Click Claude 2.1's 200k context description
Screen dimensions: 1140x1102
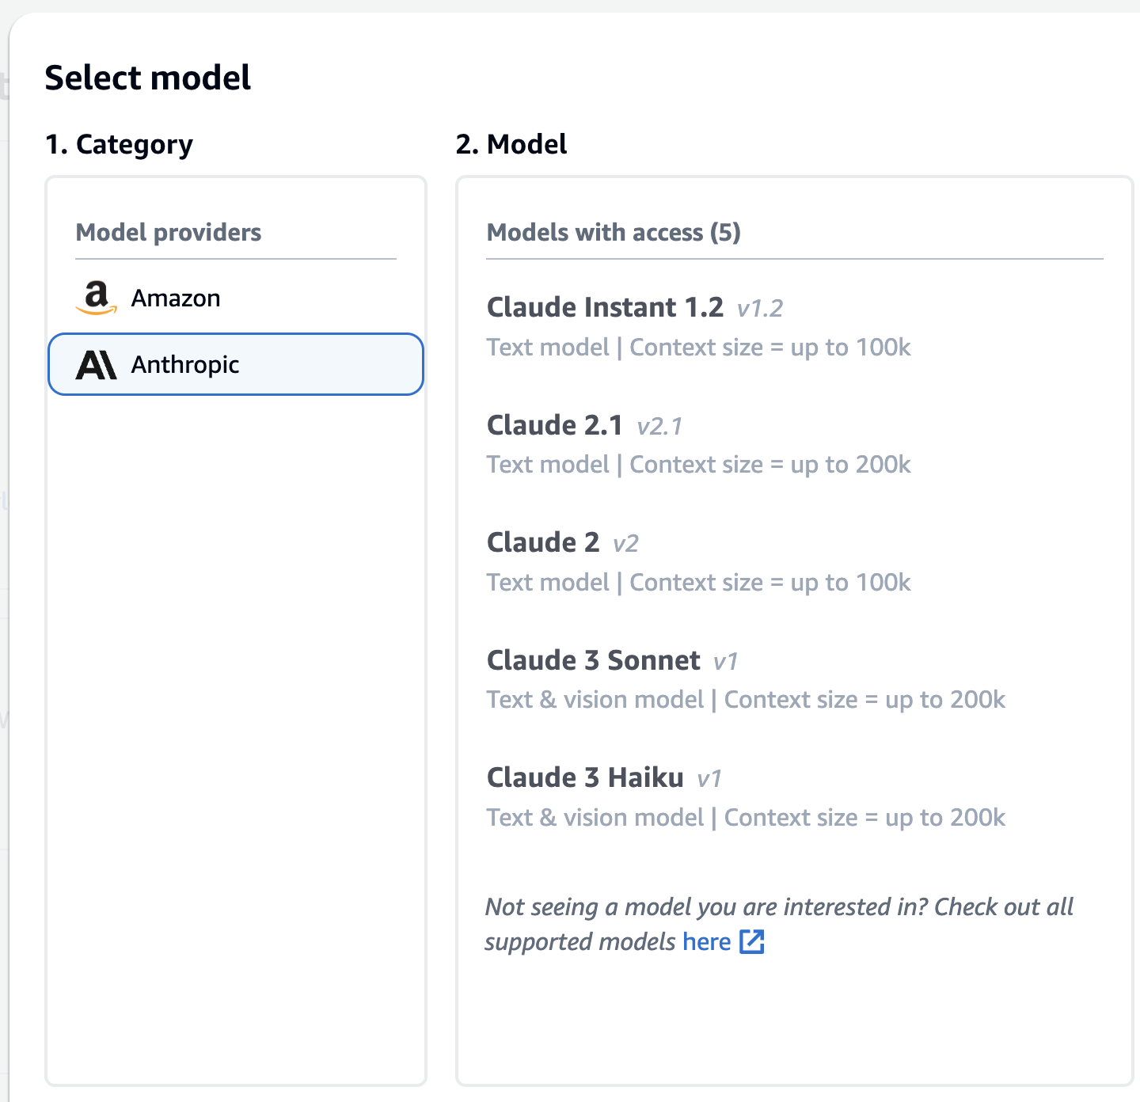tap(698, 465)
